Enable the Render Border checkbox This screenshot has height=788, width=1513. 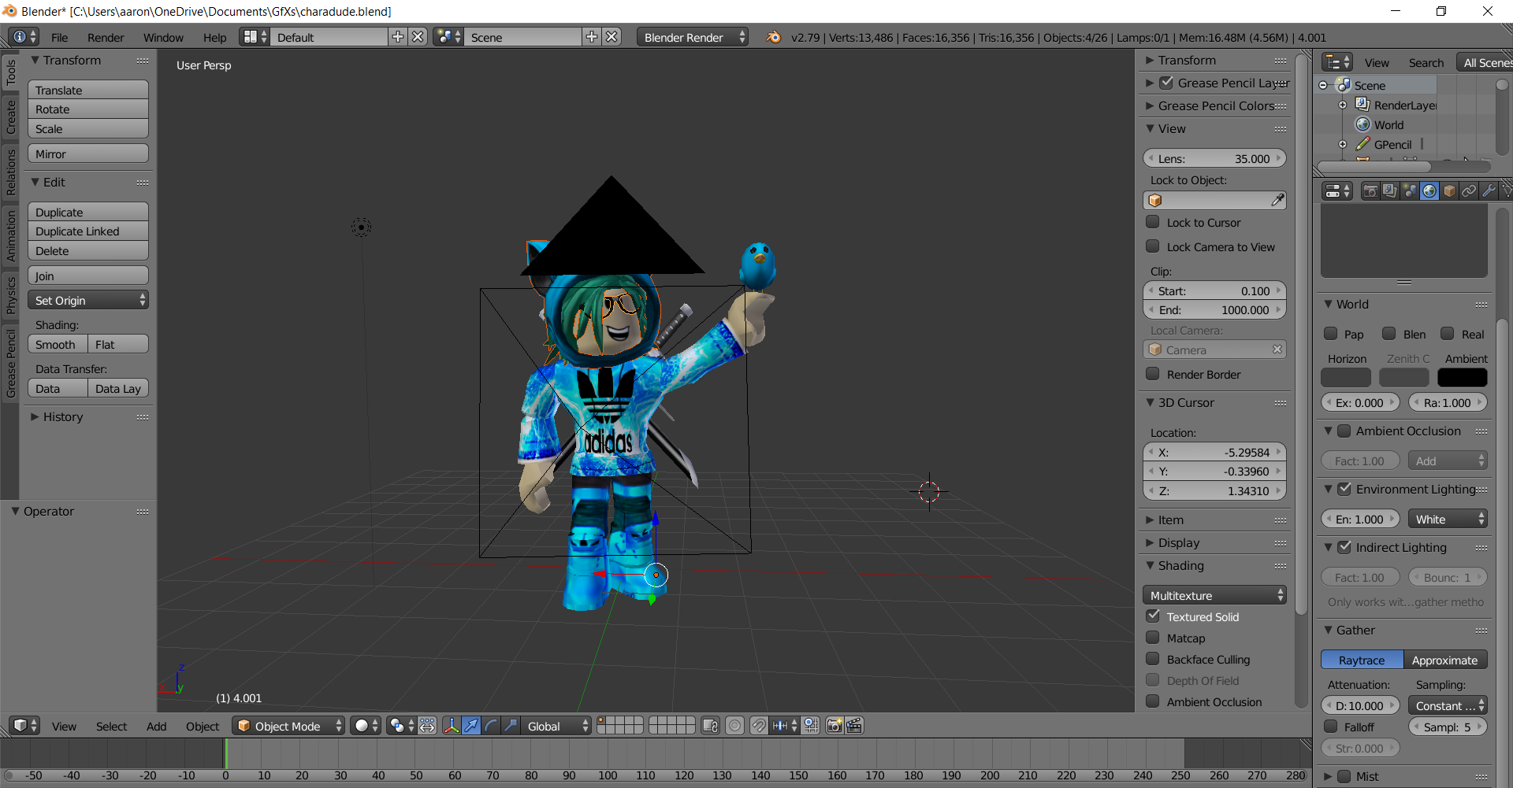pyautogui.click(x=1153, y=374)
